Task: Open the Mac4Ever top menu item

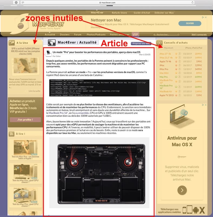Action: (97, 12)
